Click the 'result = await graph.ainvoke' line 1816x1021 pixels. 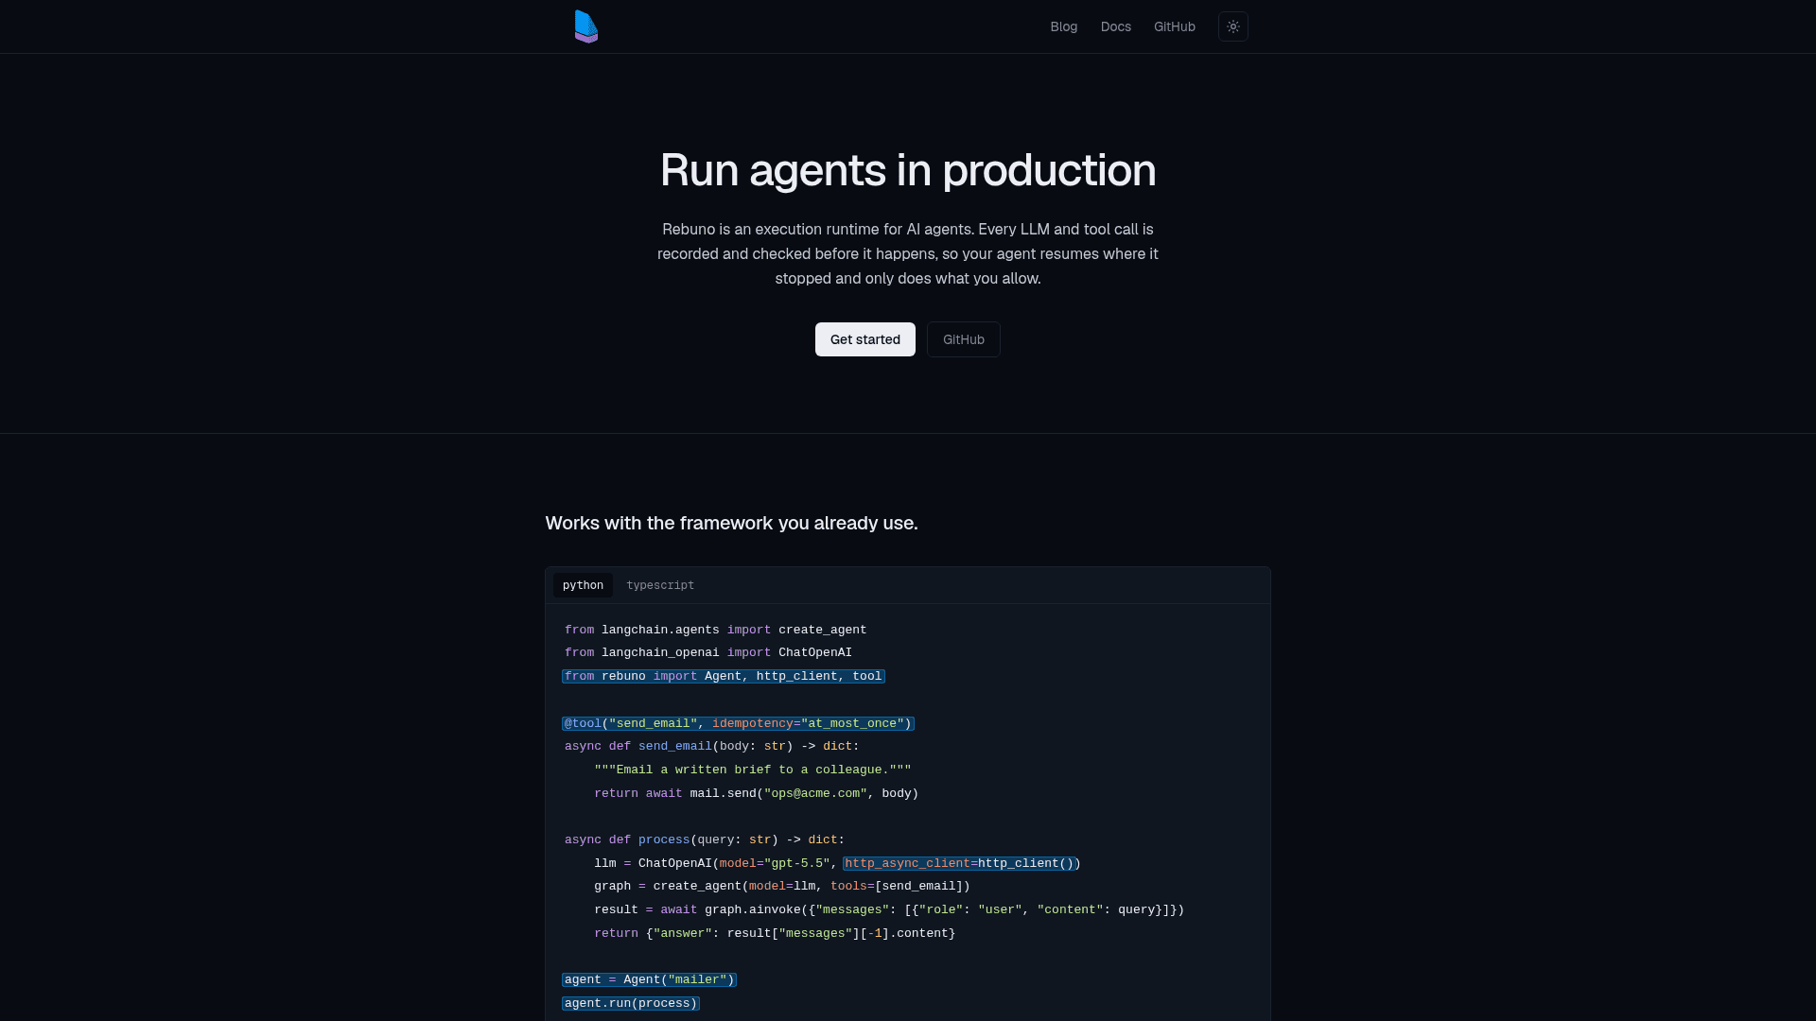[889, 909]
